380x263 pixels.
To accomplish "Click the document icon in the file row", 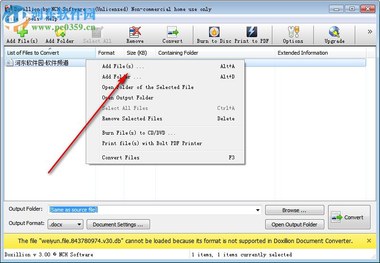I will coord(10,63).
